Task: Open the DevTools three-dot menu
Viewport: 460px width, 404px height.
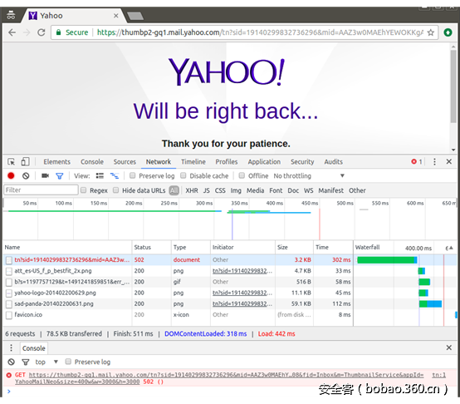Action: pos(434,161)
